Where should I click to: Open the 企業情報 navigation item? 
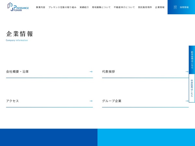[160, 7]
